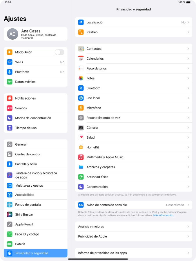Tap the Cámara camera icon
196x261 pixels.
coord(81,128)
